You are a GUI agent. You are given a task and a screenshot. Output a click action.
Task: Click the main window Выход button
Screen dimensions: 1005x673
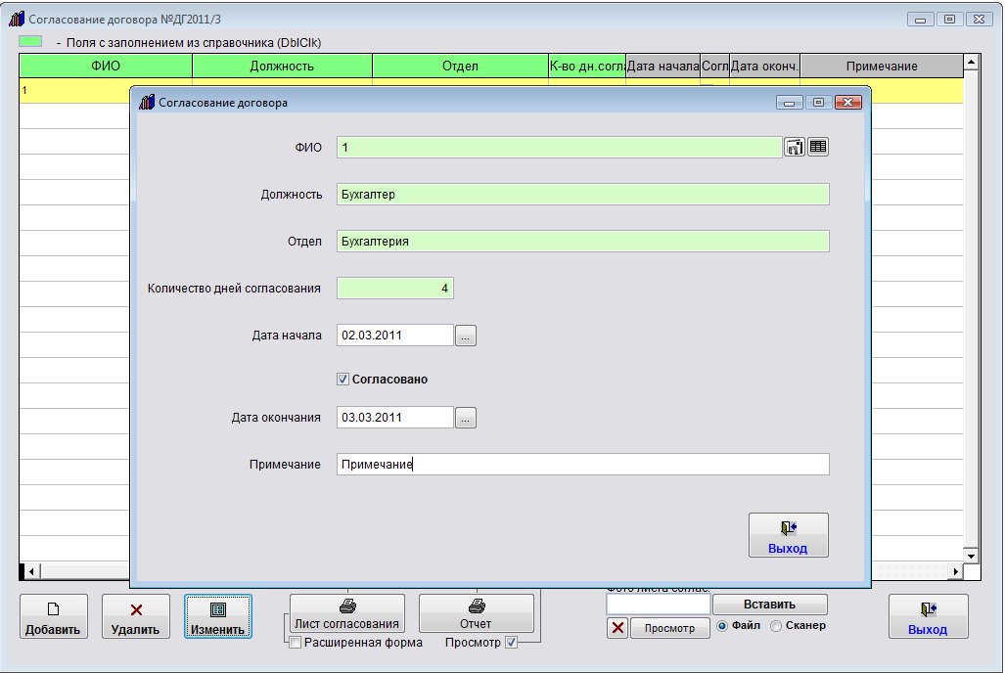click(x=928, y=616)
